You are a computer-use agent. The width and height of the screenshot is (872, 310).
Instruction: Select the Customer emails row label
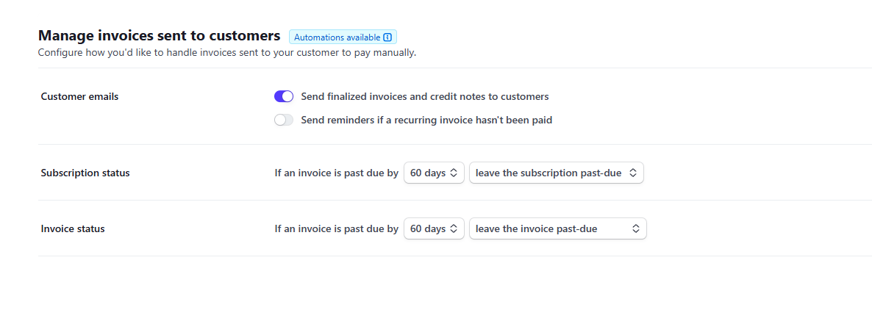click(x=79, y=96)
